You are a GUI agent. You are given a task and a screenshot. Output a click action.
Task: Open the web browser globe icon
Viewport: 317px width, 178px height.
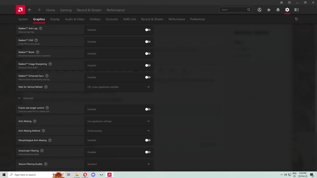tap(259, 10)
